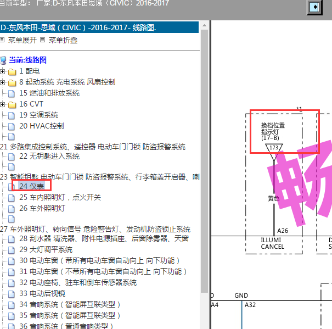Image resolution: width=332 pixels, height=329 pixels.
Task: Select 1 配电 in the tree
Action: tap(30, 71)
